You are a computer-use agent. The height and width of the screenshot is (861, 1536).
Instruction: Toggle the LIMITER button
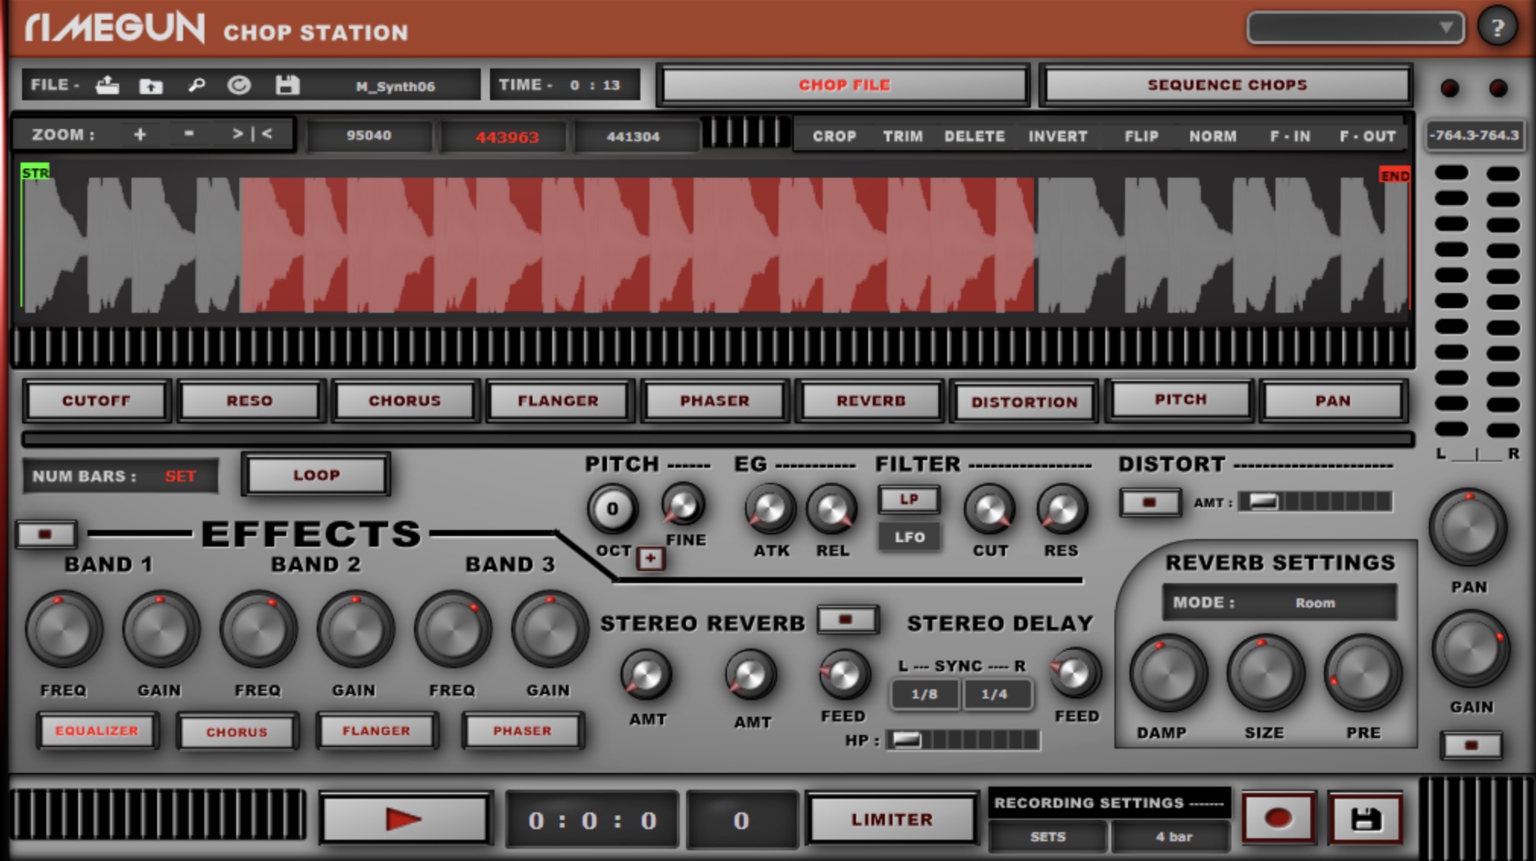click(x=892, y=819)
